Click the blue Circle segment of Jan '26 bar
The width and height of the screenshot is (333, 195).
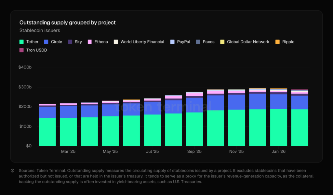click(279, 101)
